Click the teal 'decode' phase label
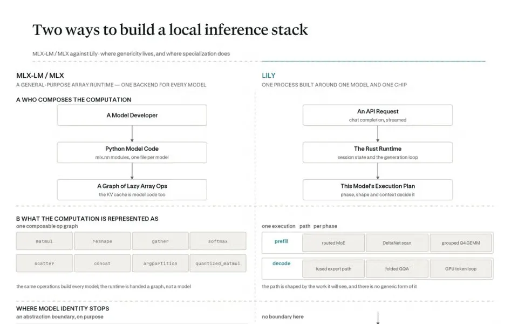This screenshot has width=518, height=324. (282, 264)
